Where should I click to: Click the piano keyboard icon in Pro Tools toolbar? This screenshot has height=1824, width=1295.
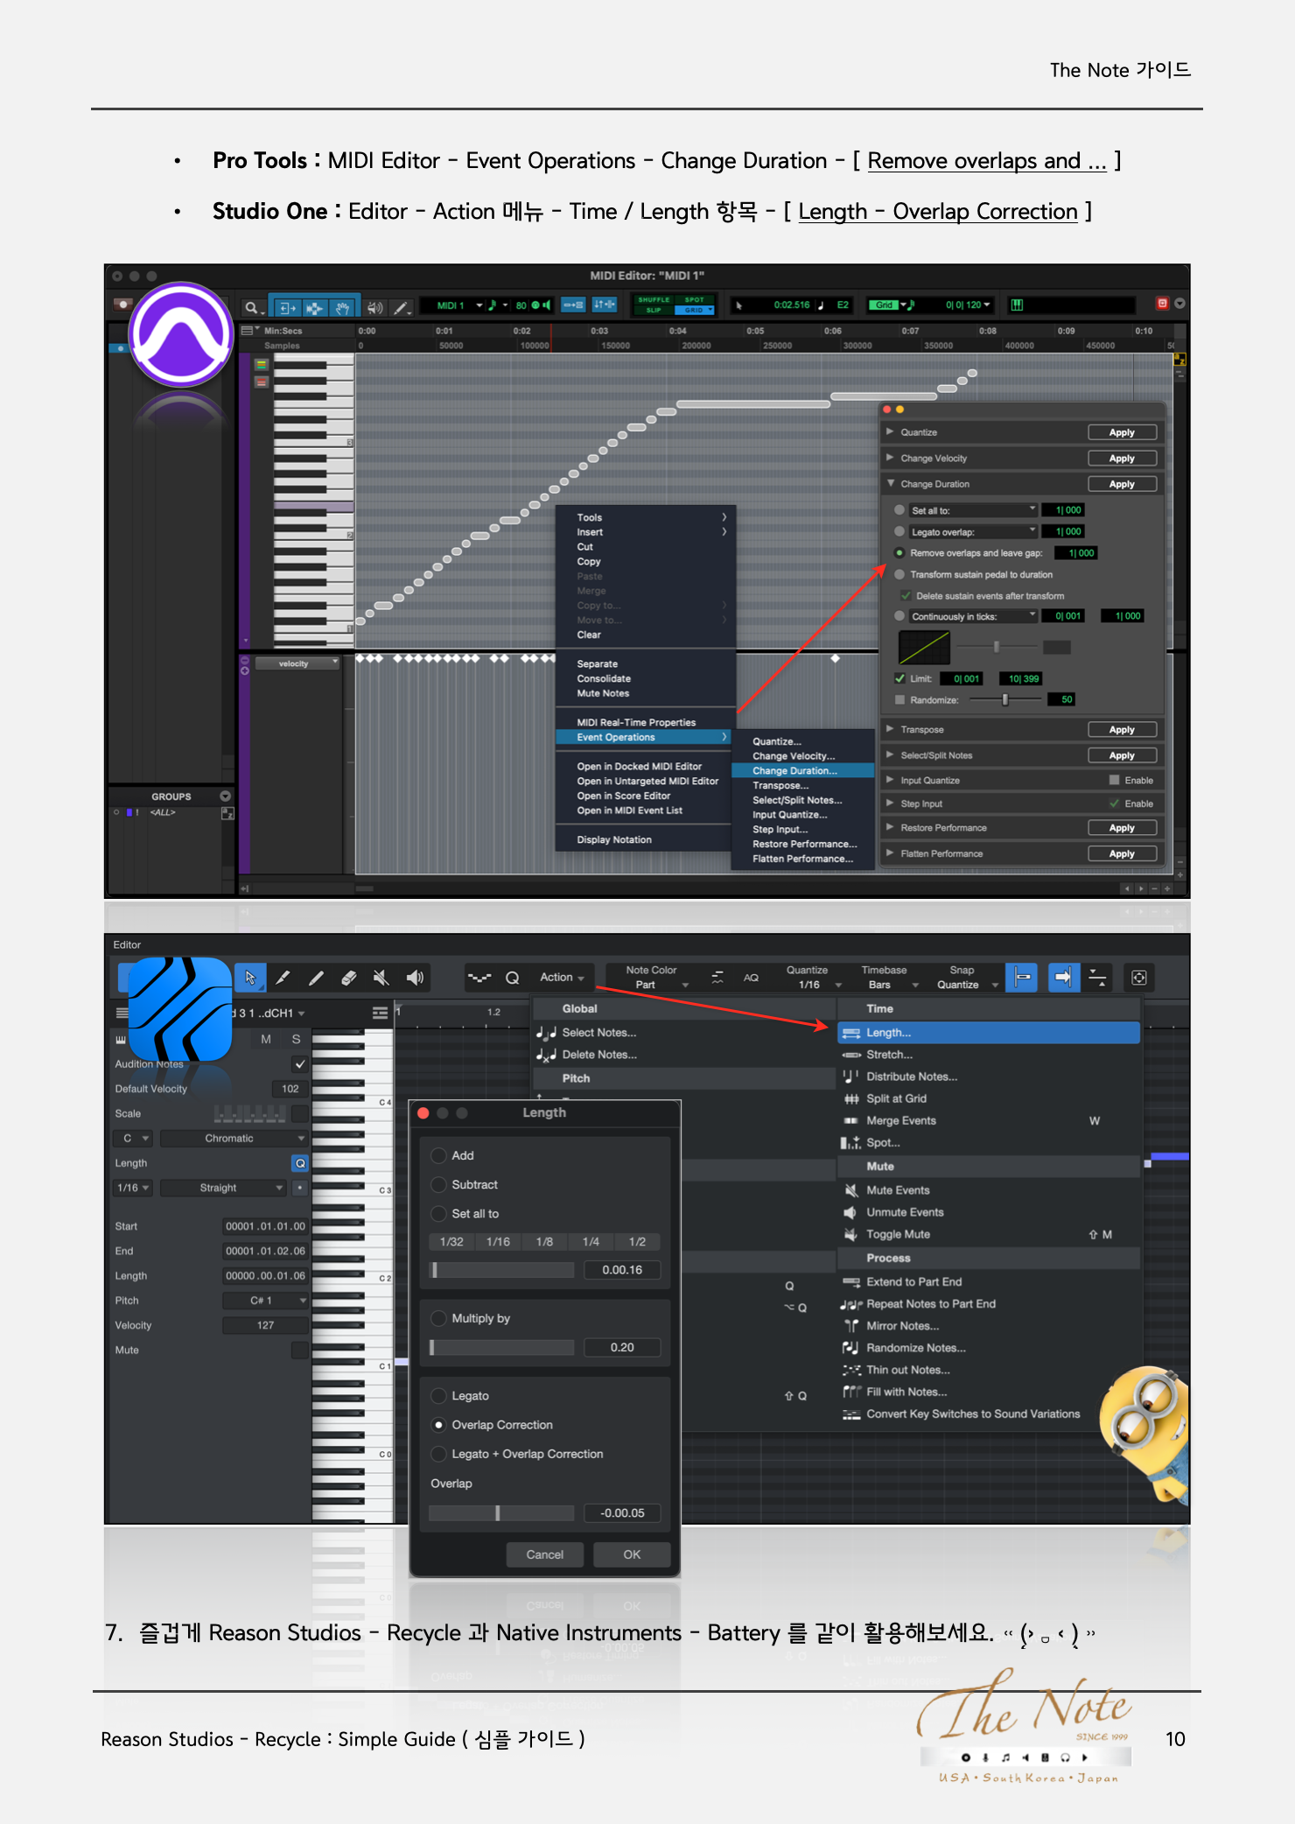[1017, 305]
